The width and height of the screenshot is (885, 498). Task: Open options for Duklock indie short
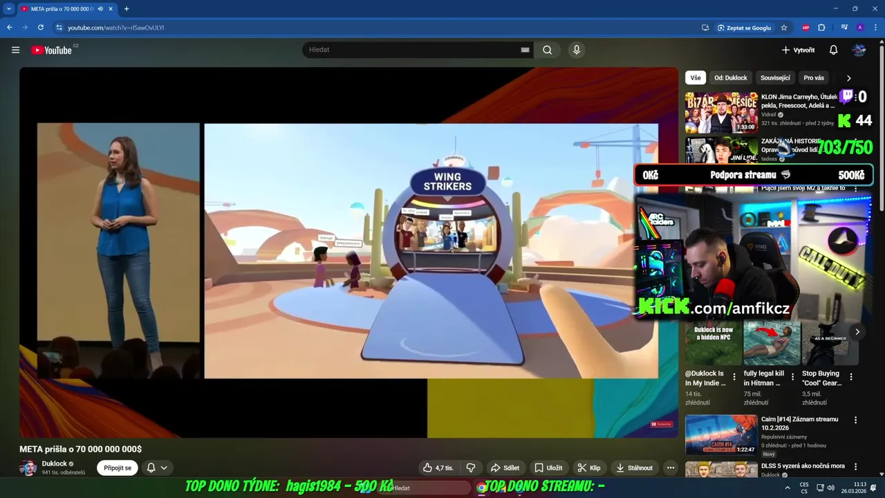(x=734, y=377)
